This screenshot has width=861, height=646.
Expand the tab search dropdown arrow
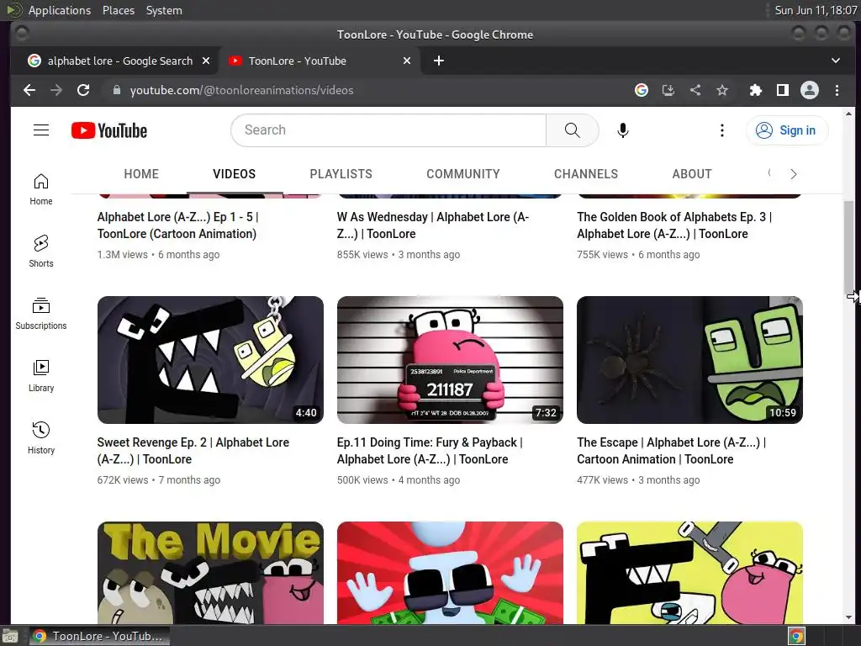pyautogui.click(x=836, y=61)
